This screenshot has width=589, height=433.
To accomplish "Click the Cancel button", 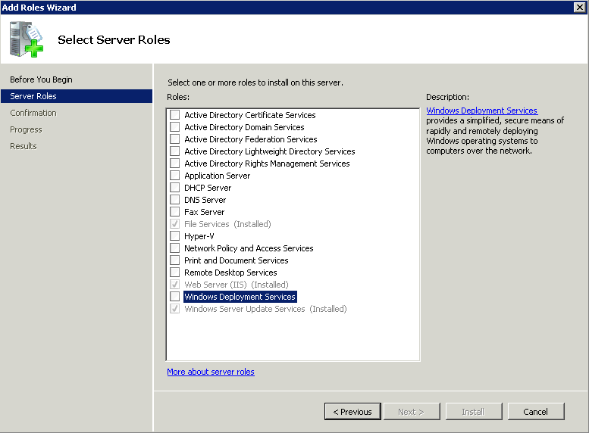I will click(536, 412).
